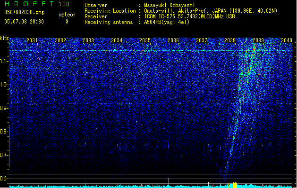The height and width of the screenshot is (188, 297).
Task: Click the 0.9 frequency axis label
Action: pyautogui.click(x=4, y=108)
